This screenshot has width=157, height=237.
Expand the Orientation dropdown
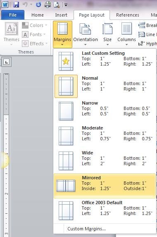[86, 34]
